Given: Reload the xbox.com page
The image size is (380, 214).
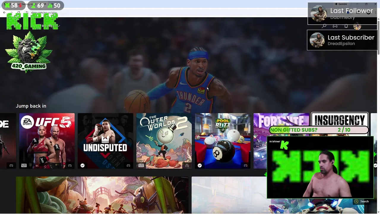Looking at the screenshot, I should [x=18, y=12].
